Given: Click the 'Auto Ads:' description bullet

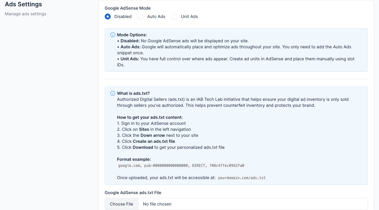Looking at the screenshot, I should [234, 50].
